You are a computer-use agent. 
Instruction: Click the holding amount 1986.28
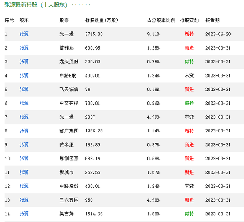94,131
